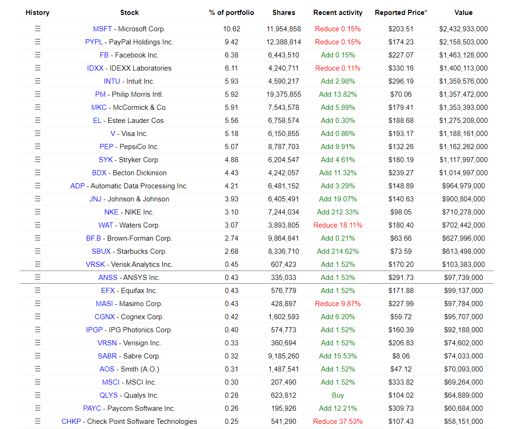Click history icon in Equifax Inc. row
The width and height of the screenshot is (514, 429).
(38, 291)
